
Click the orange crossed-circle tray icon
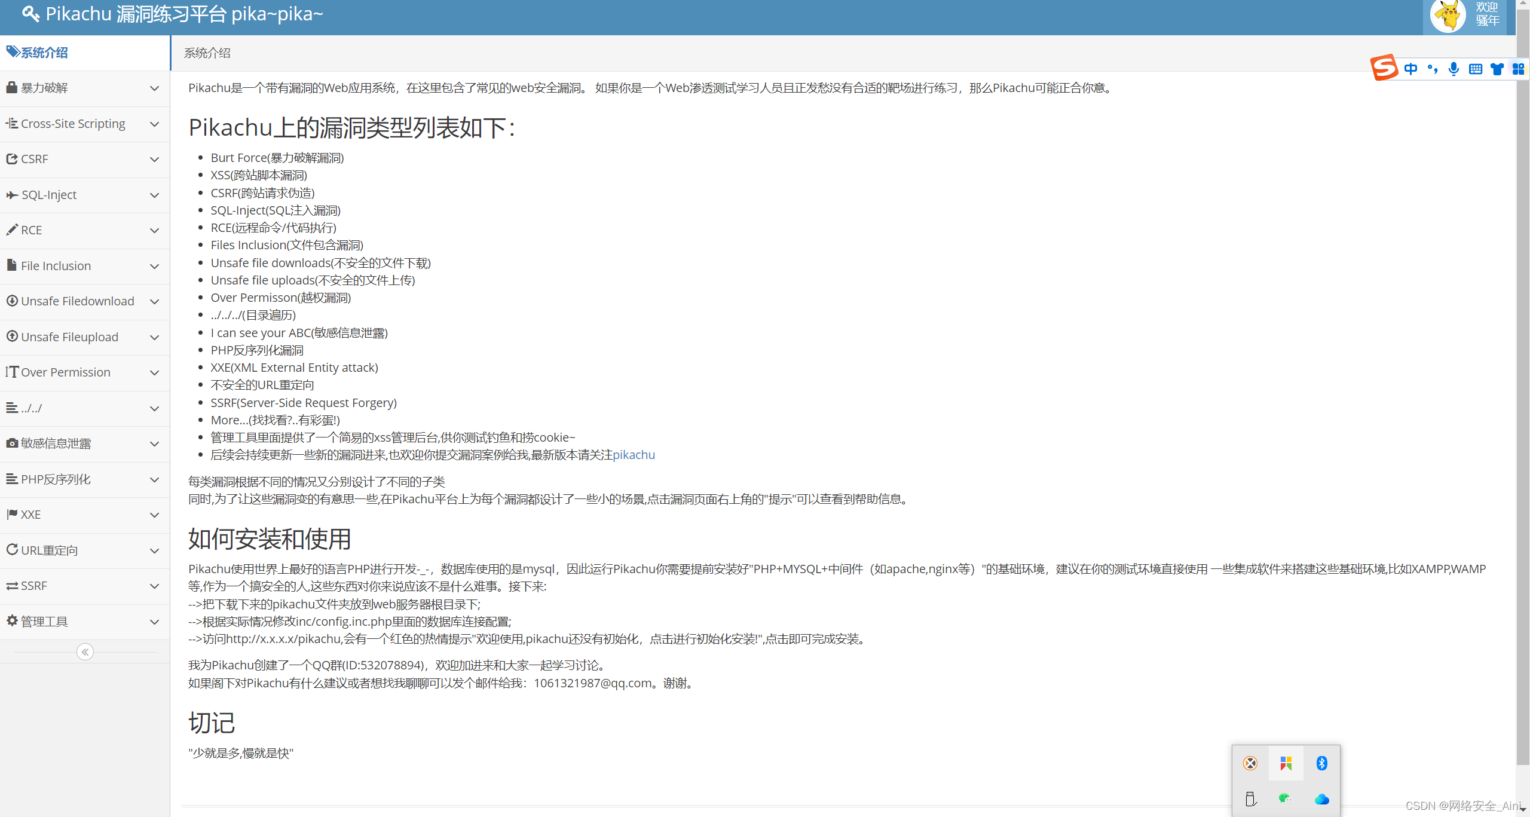tap(1250, 763)
